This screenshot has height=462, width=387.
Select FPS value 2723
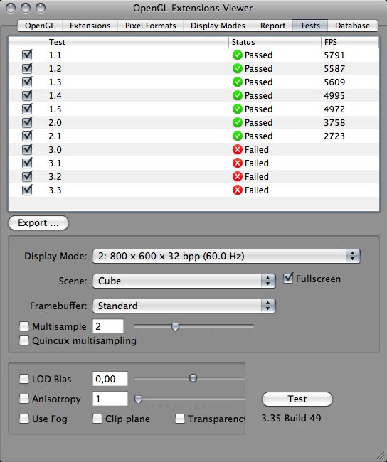click(x=334, y=136)
